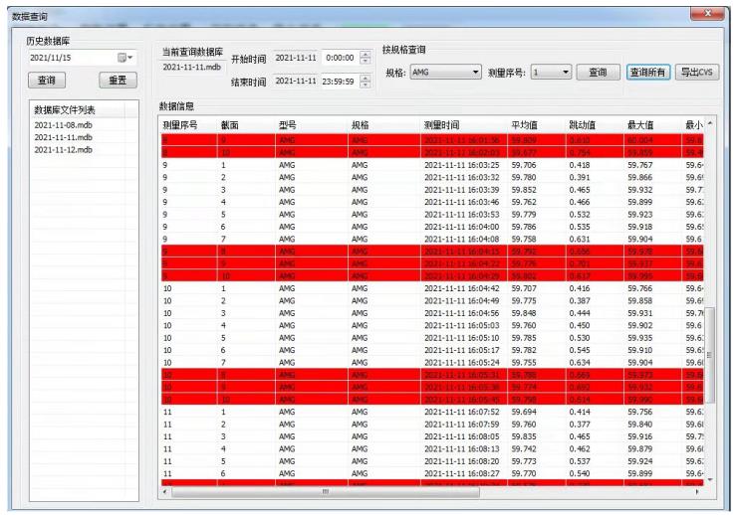Screen dimensions: 737x515
Task: Click the horizontal scrollbar right arrow
Action: pyautogui.click(x=696, y=491)
